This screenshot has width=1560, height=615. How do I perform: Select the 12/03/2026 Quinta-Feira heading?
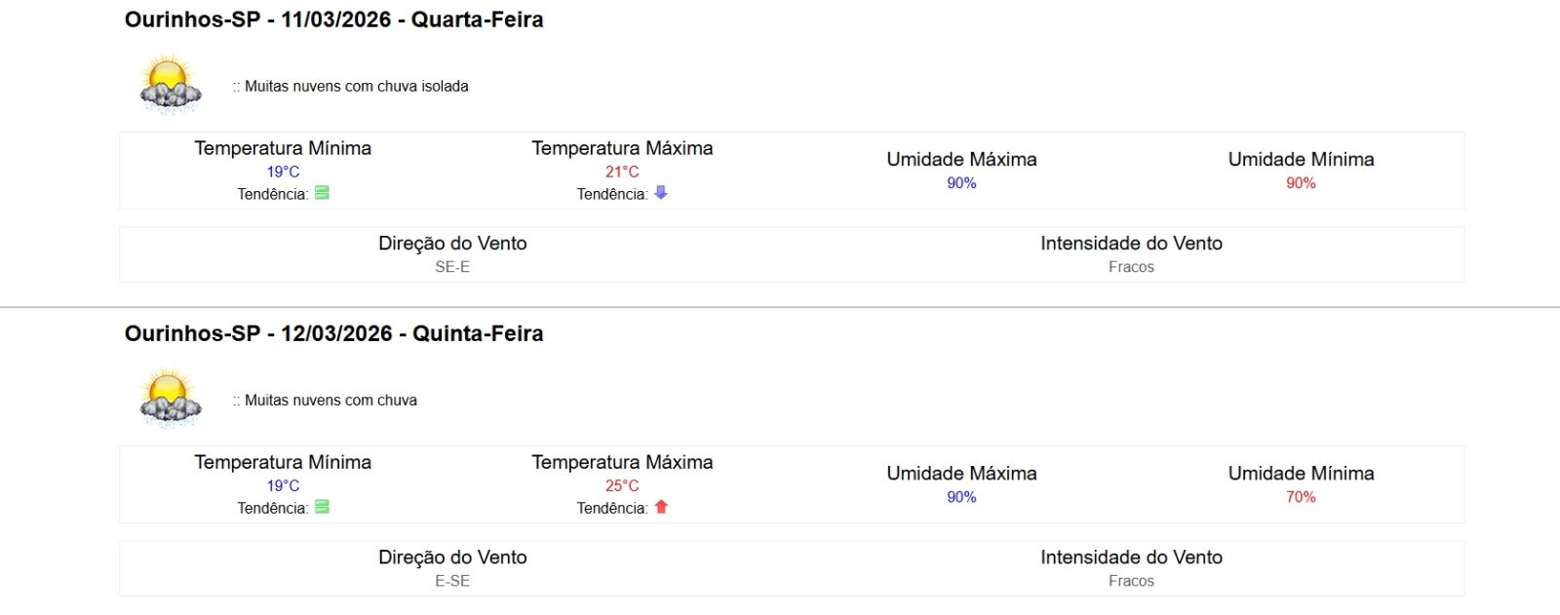[333, 333]
